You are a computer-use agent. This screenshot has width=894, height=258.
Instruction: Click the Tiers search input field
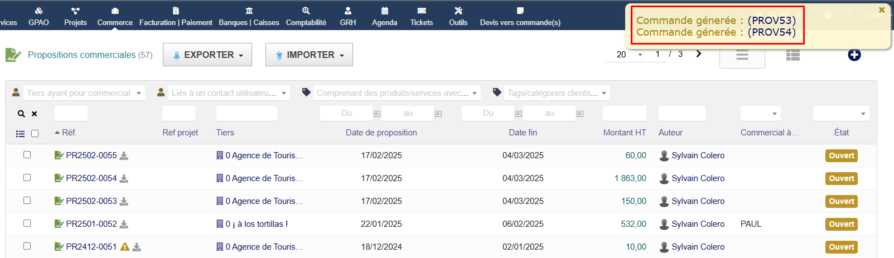[247, 114]
